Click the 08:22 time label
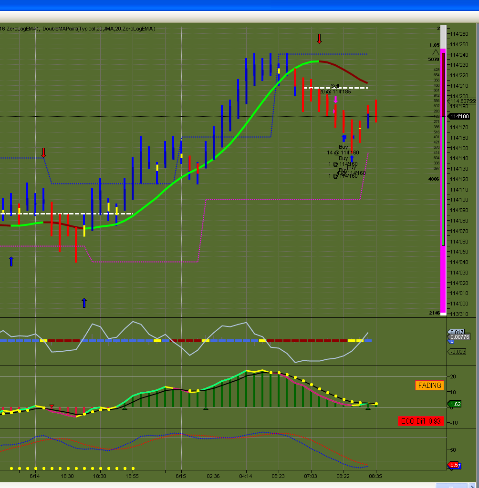This screenshot has width=479, height=488. click(343, 476)
